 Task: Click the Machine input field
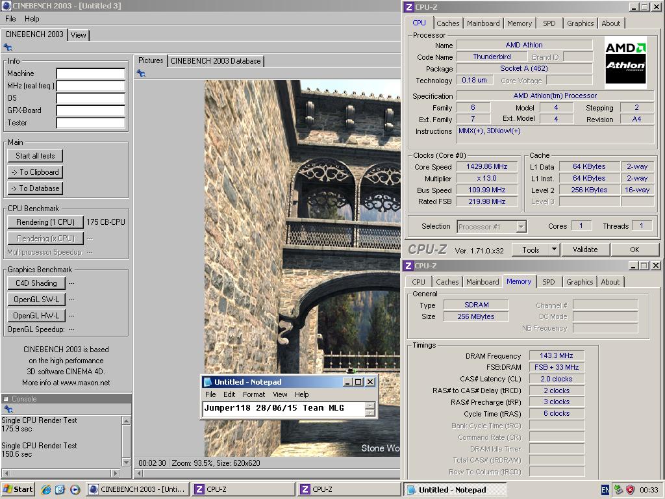pyautogui.click(x=91, y=73)
